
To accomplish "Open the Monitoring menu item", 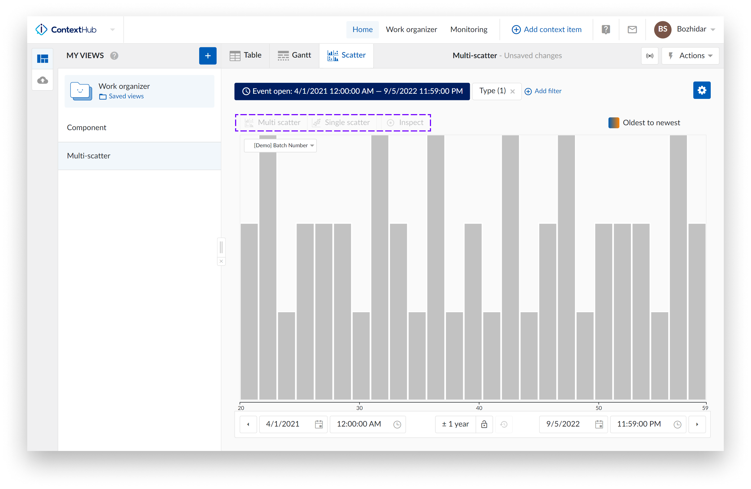I will click(469, 30).
